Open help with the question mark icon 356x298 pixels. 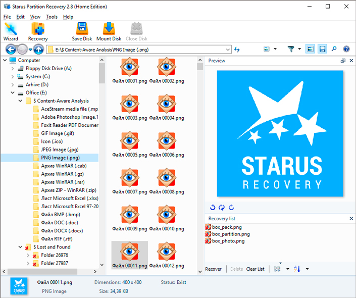(346, 49)
